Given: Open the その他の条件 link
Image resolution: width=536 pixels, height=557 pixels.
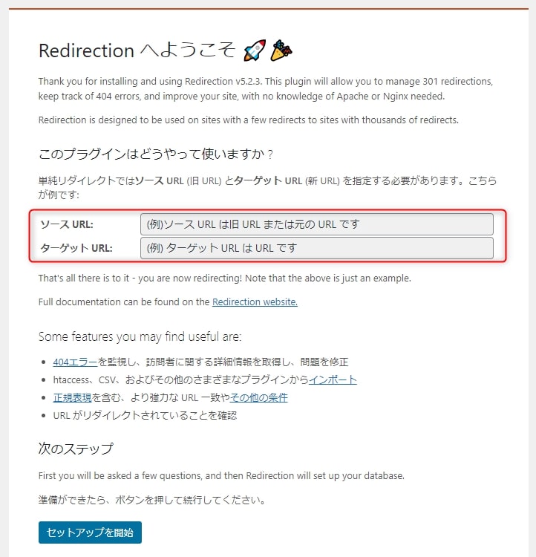Looking at the screenshot, I should [258, 397].
